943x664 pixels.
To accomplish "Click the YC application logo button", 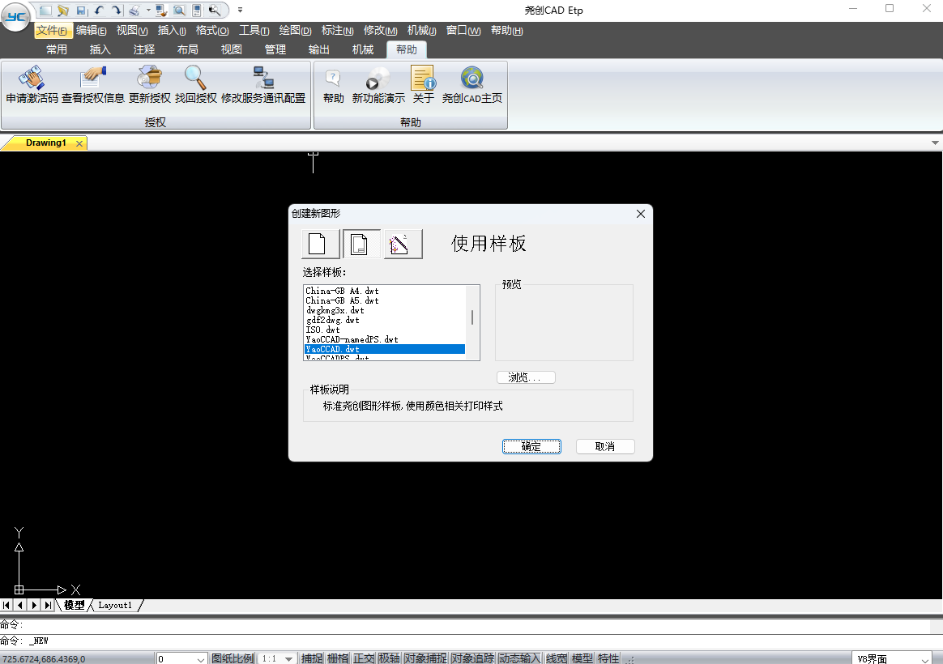I will [15, 16].
